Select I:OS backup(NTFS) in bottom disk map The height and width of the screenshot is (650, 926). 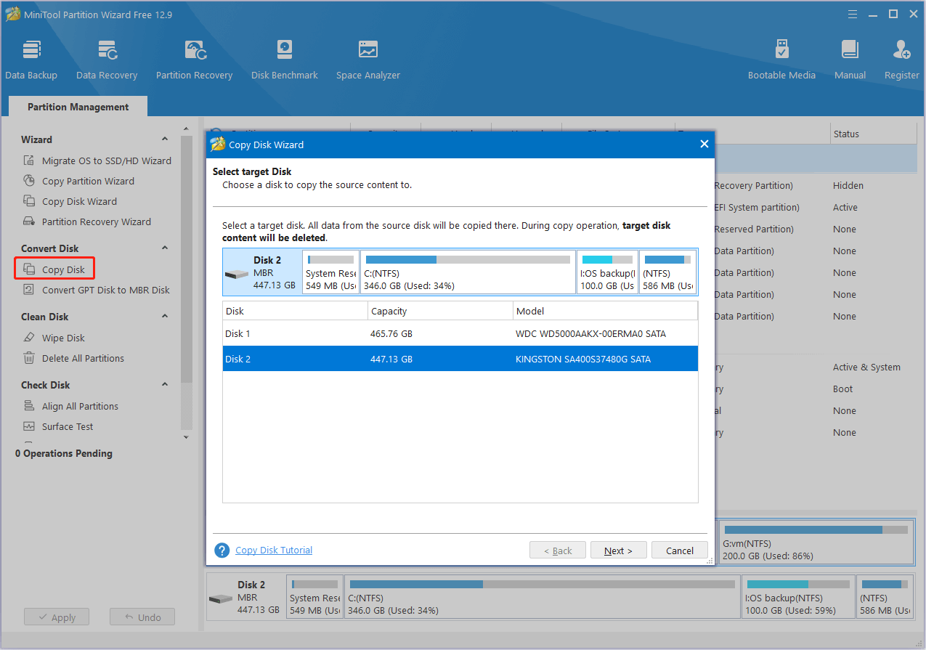pos(798,597)
